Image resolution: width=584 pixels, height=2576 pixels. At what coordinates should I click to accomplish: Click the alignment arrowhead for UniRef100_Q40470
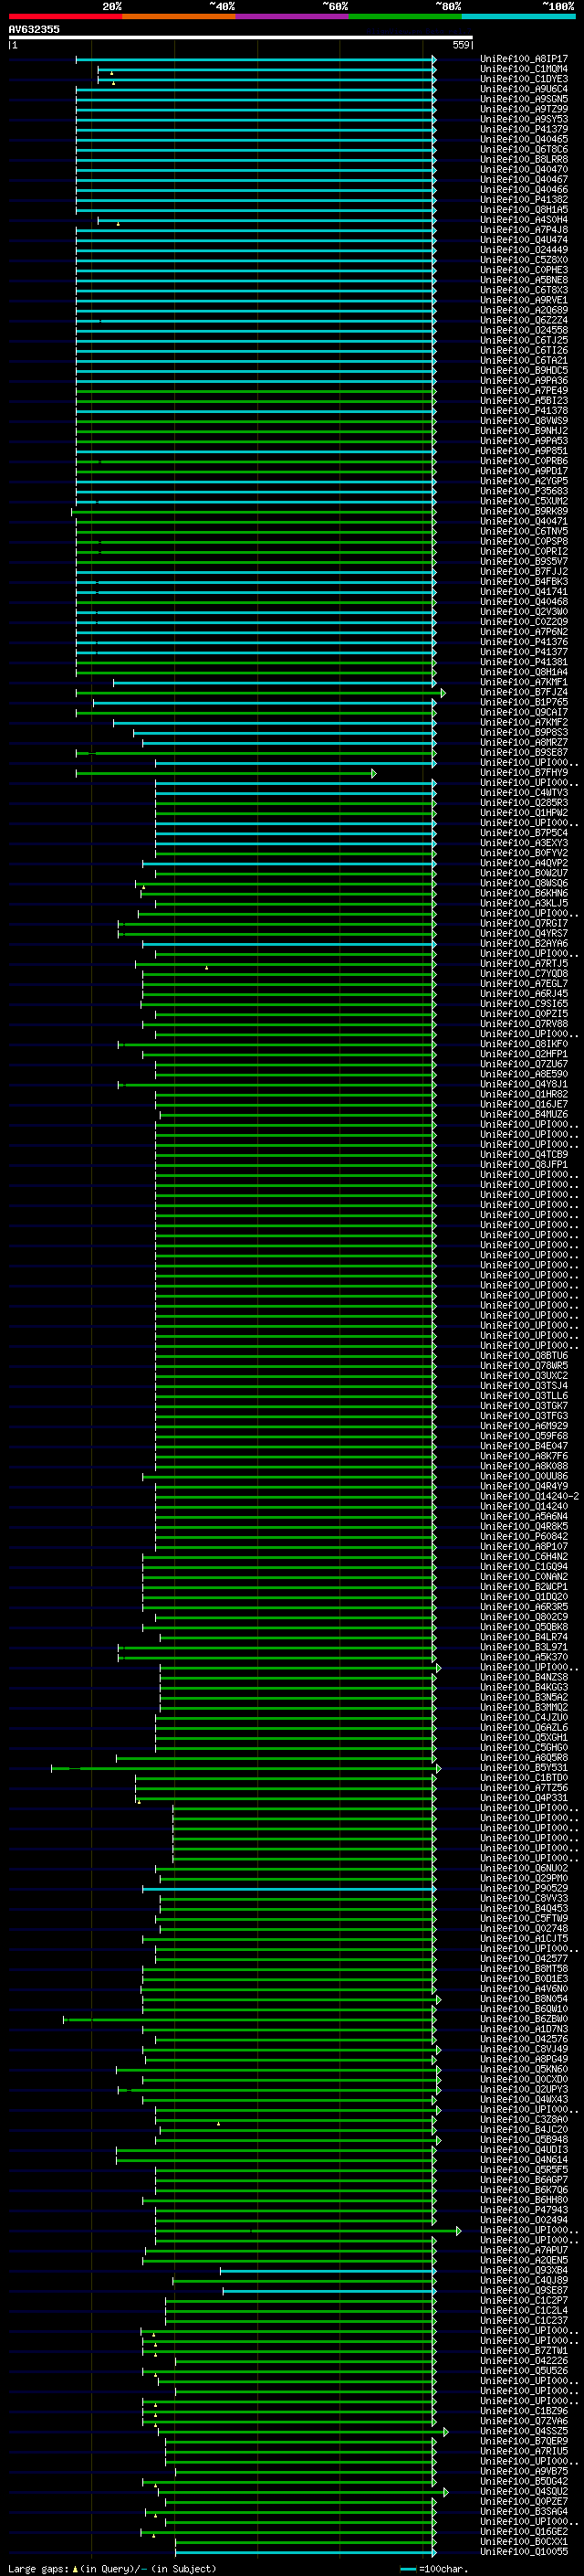coord(434,170)
